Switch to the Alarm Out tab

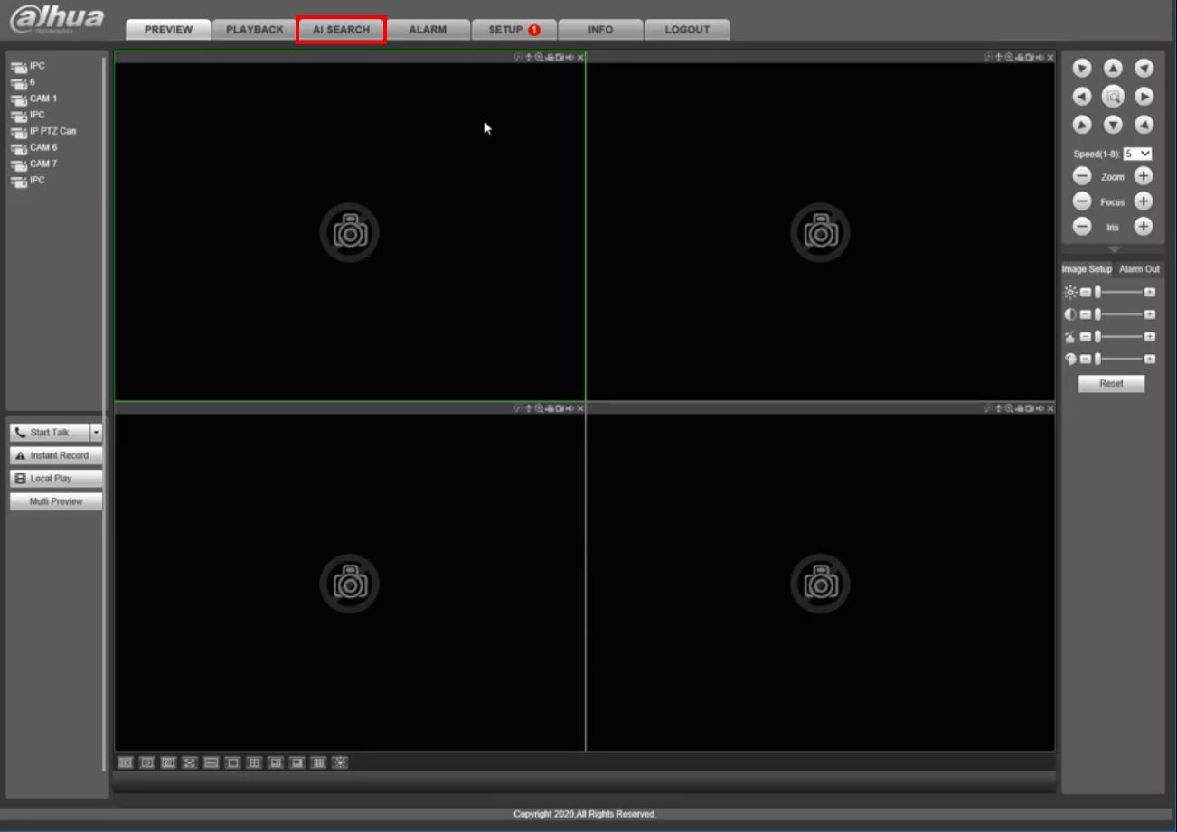[x=1139, y=269]
